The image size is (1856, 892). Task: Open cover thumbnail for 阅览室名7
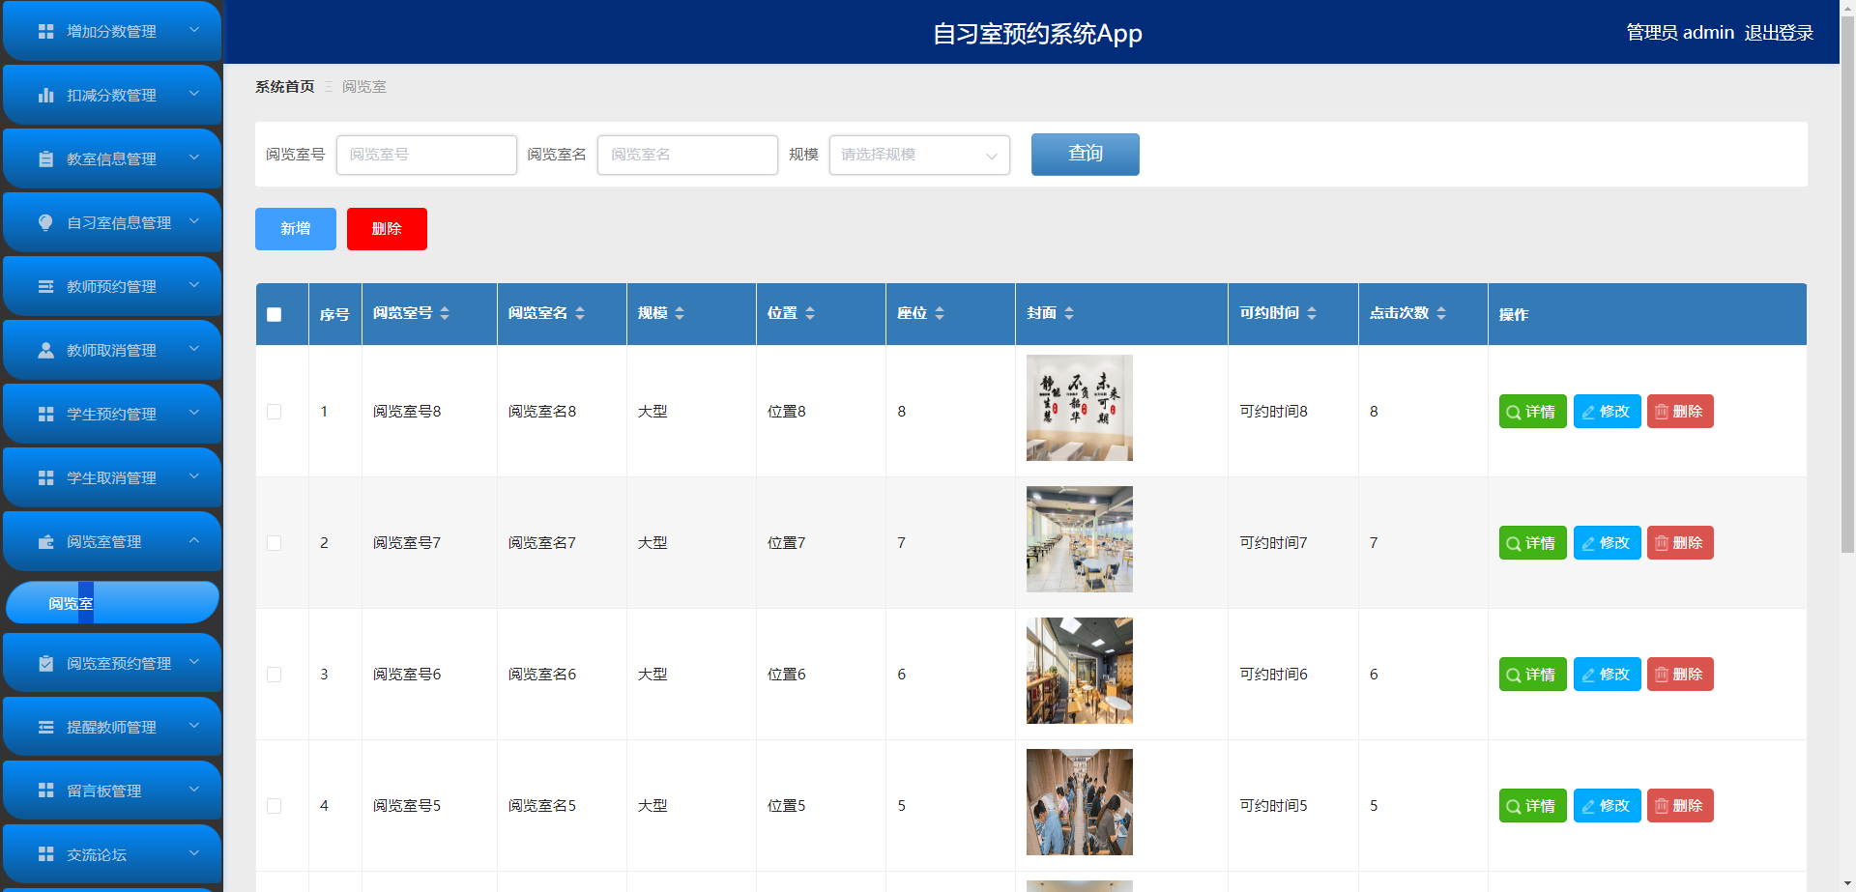1080,539
